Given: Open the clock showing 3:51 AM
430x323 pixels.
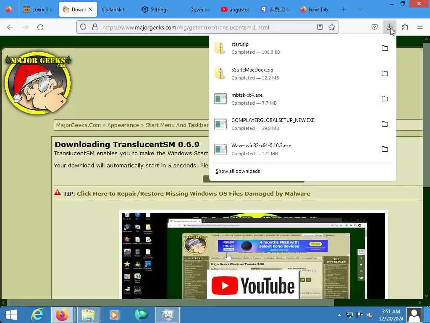Looking at the screenshot, I should pos(391,315).
